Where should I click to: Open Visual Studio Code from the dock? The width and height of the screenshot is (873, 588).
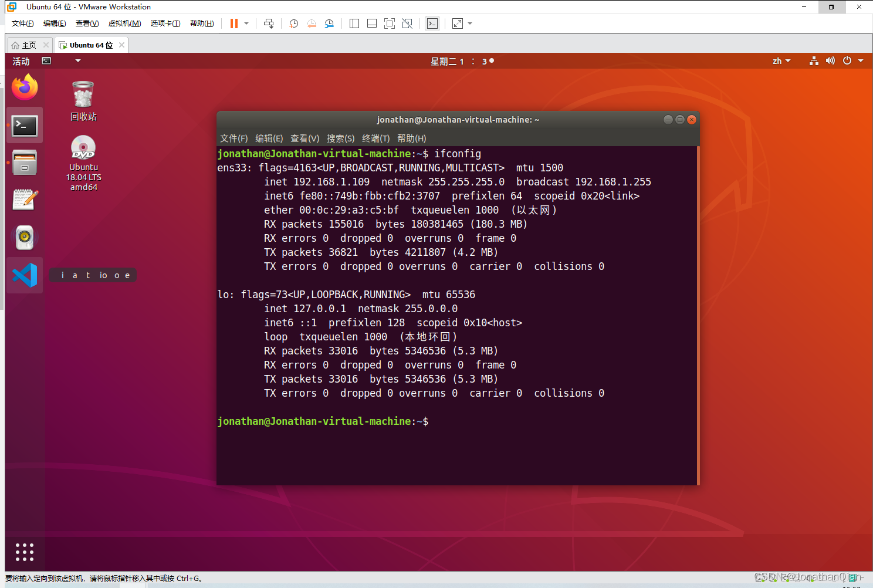click(25, 275)
